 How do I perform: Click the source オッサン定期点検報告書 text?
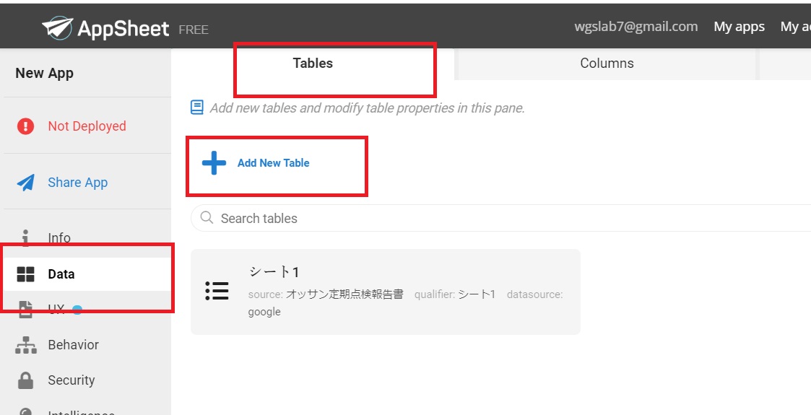(x=326, y=294)
